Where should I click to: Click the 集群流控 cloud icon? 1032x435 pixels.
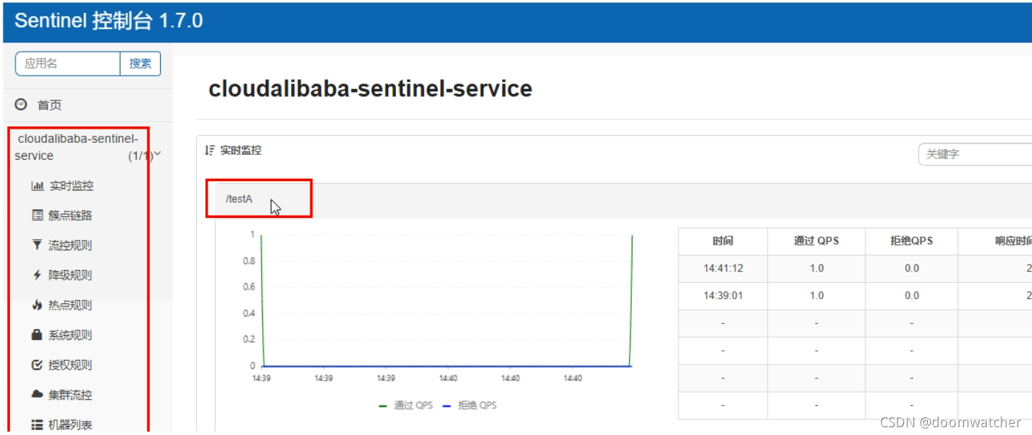pyautogui.click(x=38, y=395)
